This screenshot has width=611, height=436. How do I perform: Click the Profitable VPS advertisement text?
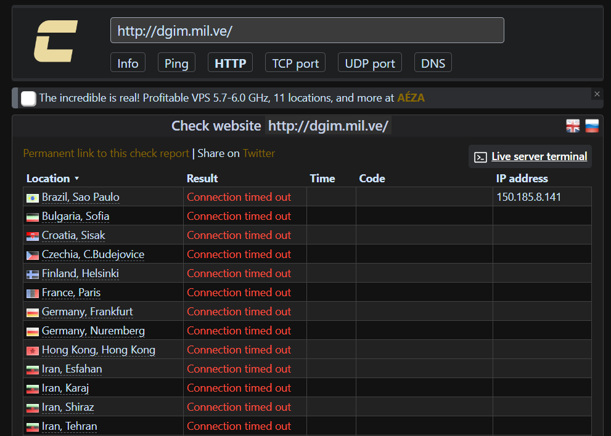point(216,98)
